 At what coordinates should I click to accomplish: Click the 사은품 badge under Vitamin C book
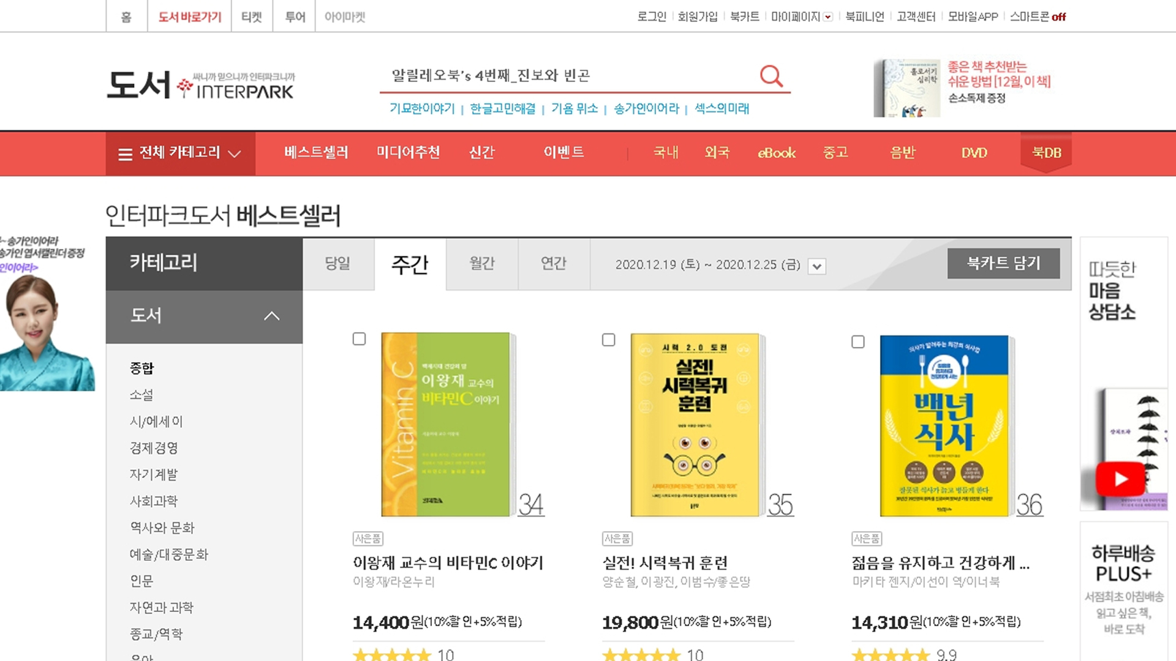coord(368,539)
